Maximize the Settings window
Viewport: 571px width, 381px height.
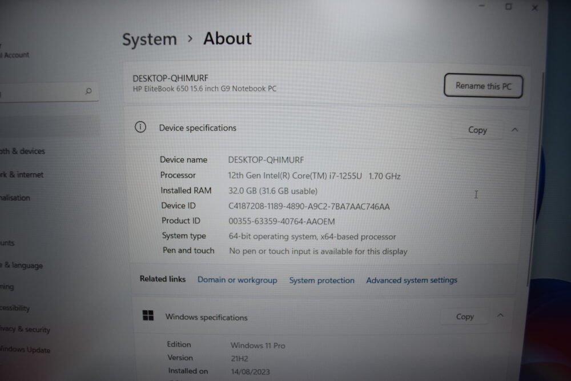click(508, 6)
